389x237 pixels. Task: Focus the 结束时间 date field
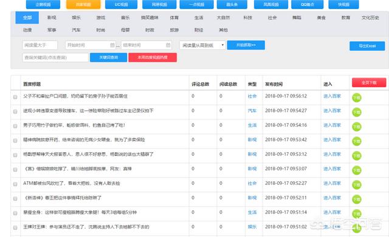point(146,45)
